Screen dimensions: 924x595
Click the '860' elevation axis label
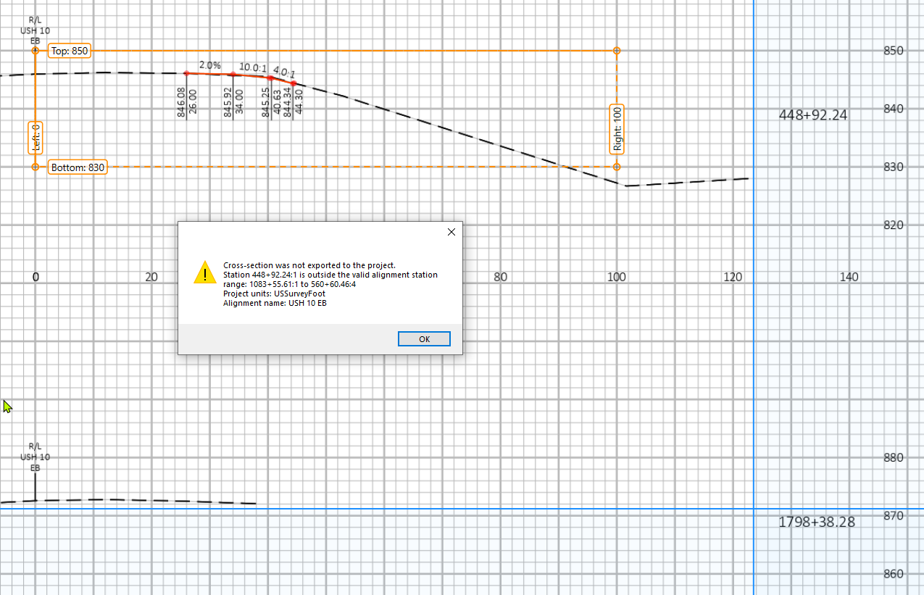click(x=894, y=573)
